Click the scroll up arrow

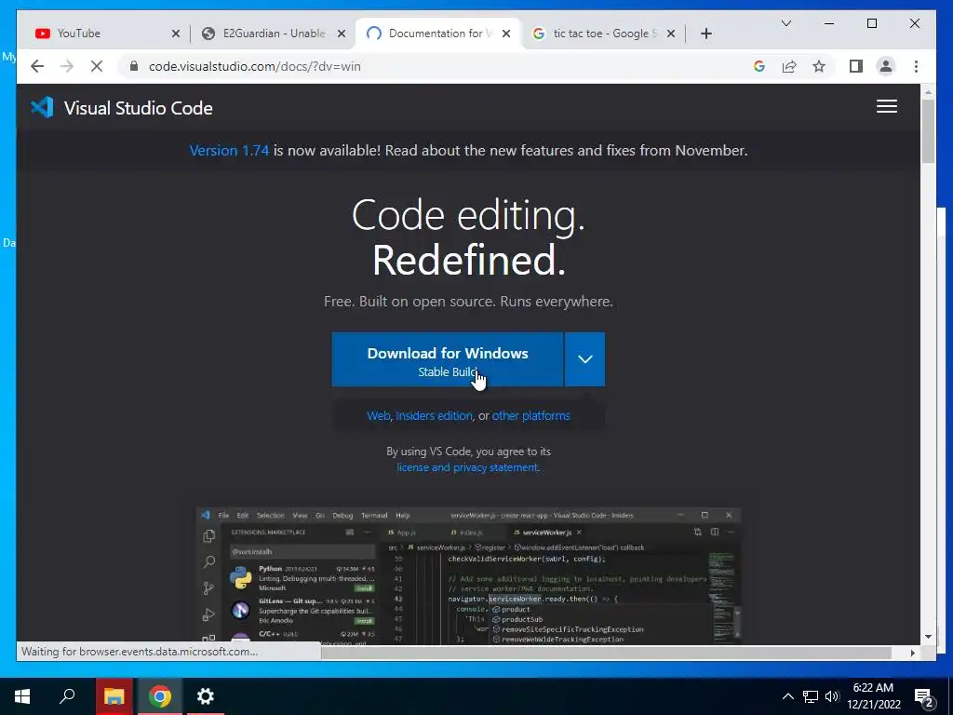pyautogui.click(x=928, y=92)
